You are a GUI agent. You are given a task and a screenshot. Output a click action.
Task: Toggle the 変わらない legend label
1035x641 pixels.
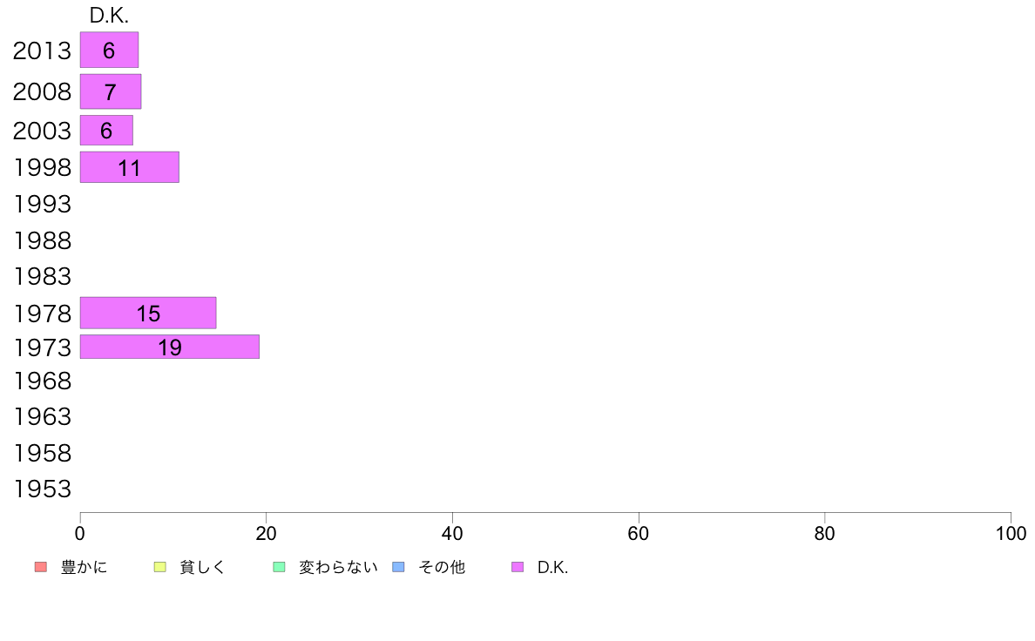click(x=338, y=567)
